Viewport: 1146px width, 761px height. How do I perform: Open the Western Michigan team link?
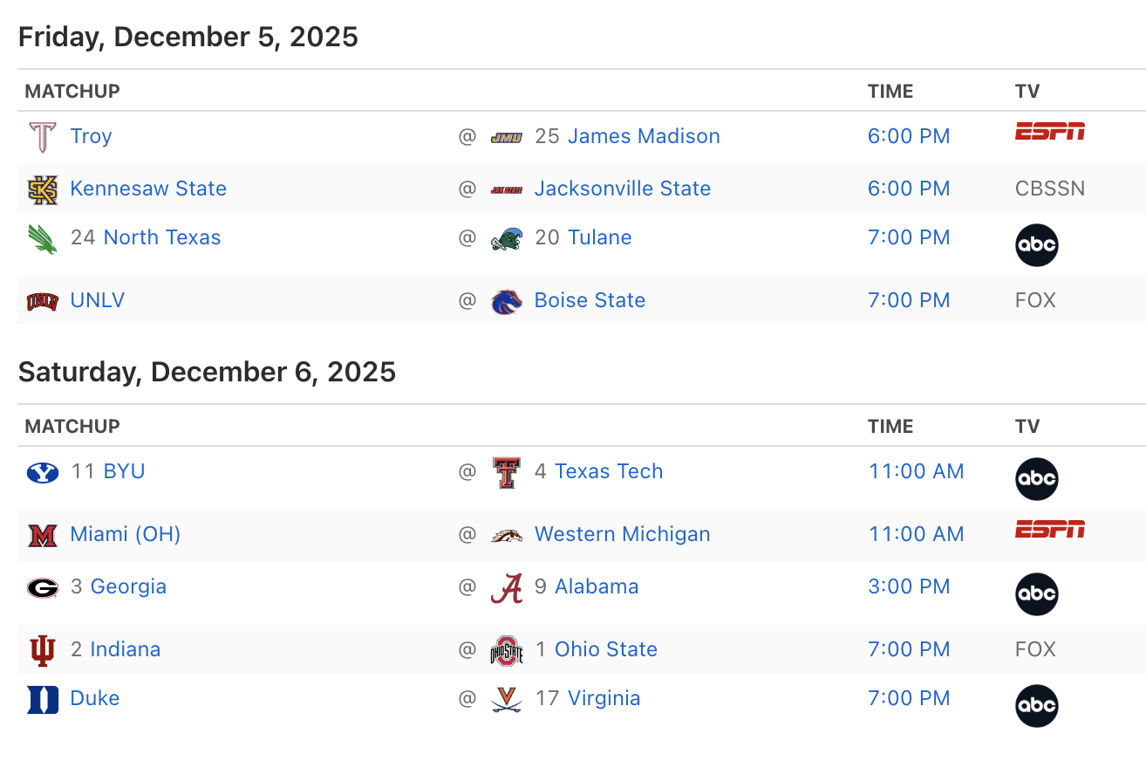tap(622, 535)
